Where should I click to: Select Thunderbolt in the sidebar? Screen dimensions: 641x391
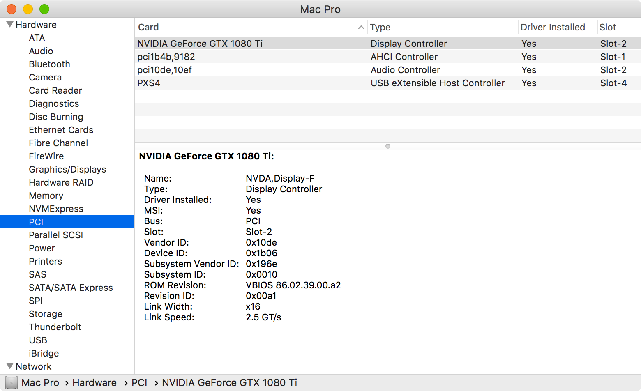click(55, 327)
